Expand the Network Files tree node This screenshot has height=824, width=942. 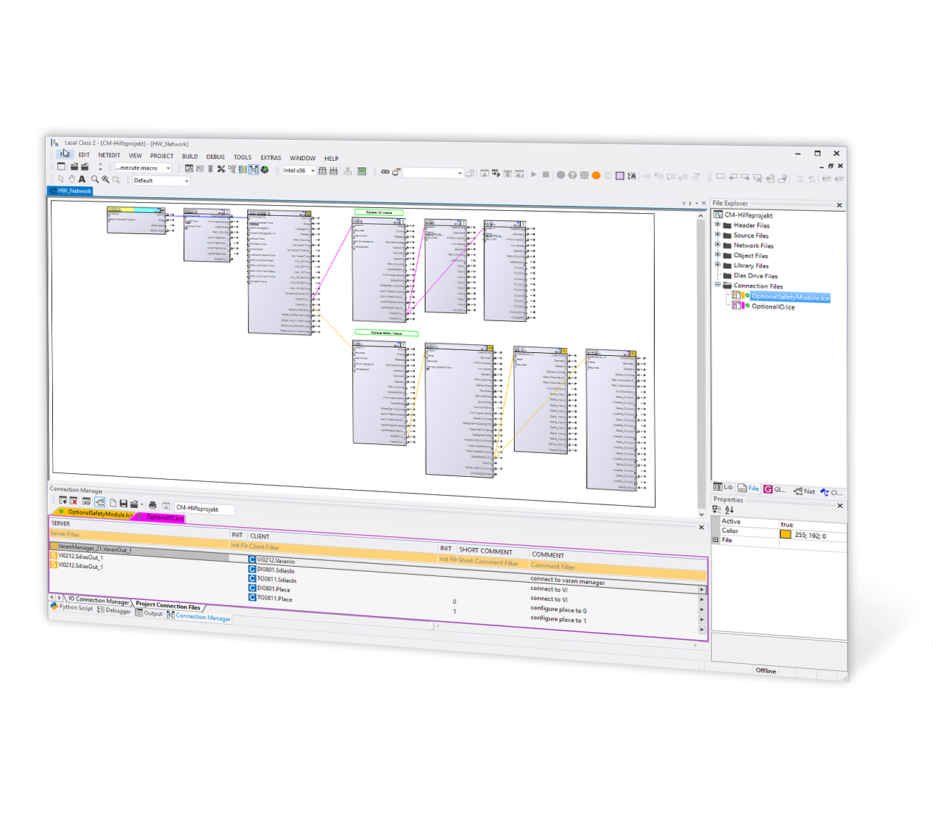[718, 244]
